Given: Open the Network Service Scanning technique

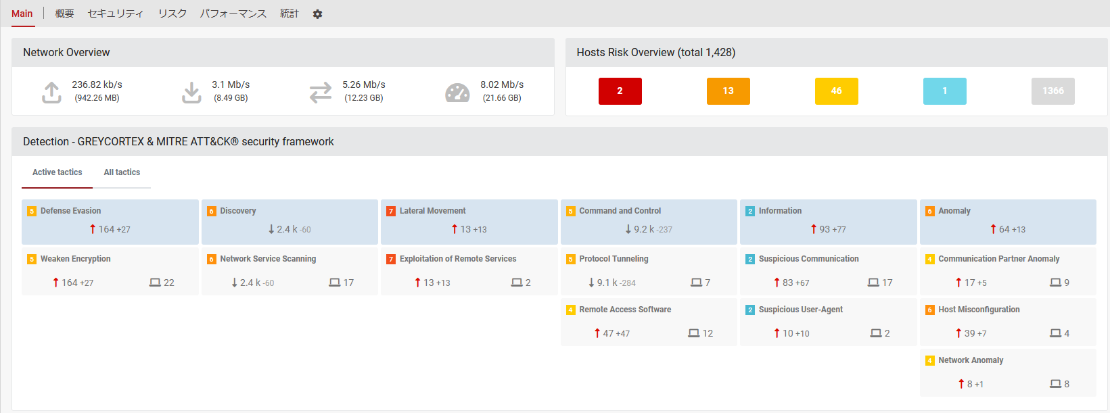Looking at the screenshot, I should point(268,259).
